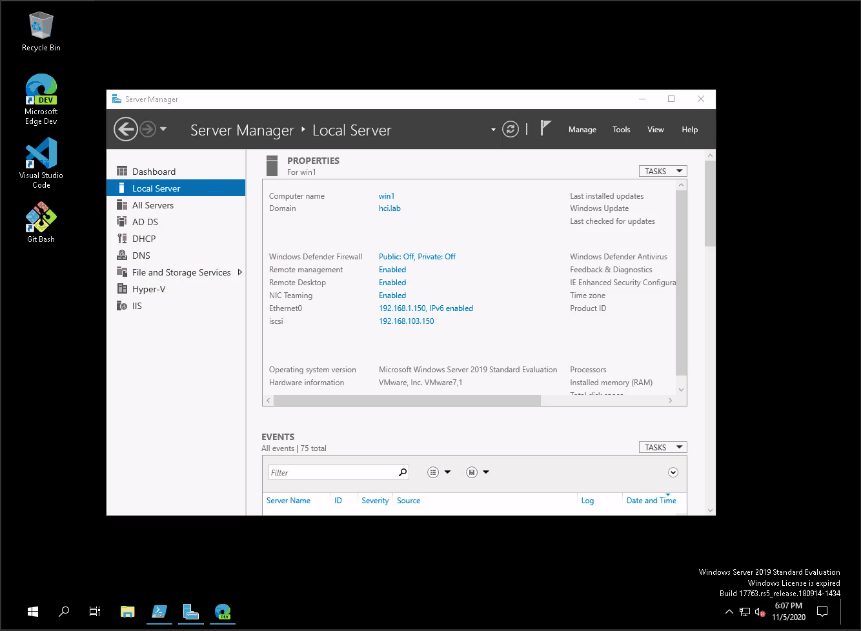Viewport: 861px width, 631px height.
Task: Click the Properties horizontal scrollbar thumb
Action: tap(407, 401)
